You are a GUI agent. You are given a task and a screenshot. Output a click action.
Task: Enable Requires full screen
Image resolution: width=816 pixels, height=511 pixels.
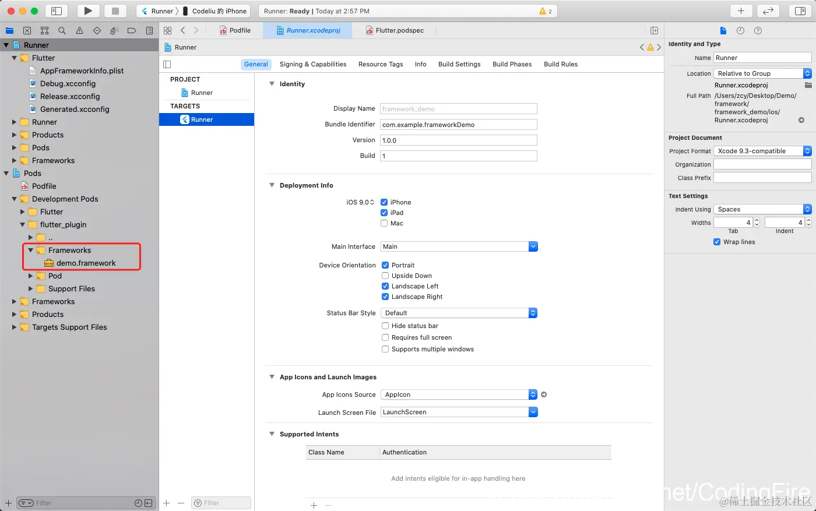385,337
